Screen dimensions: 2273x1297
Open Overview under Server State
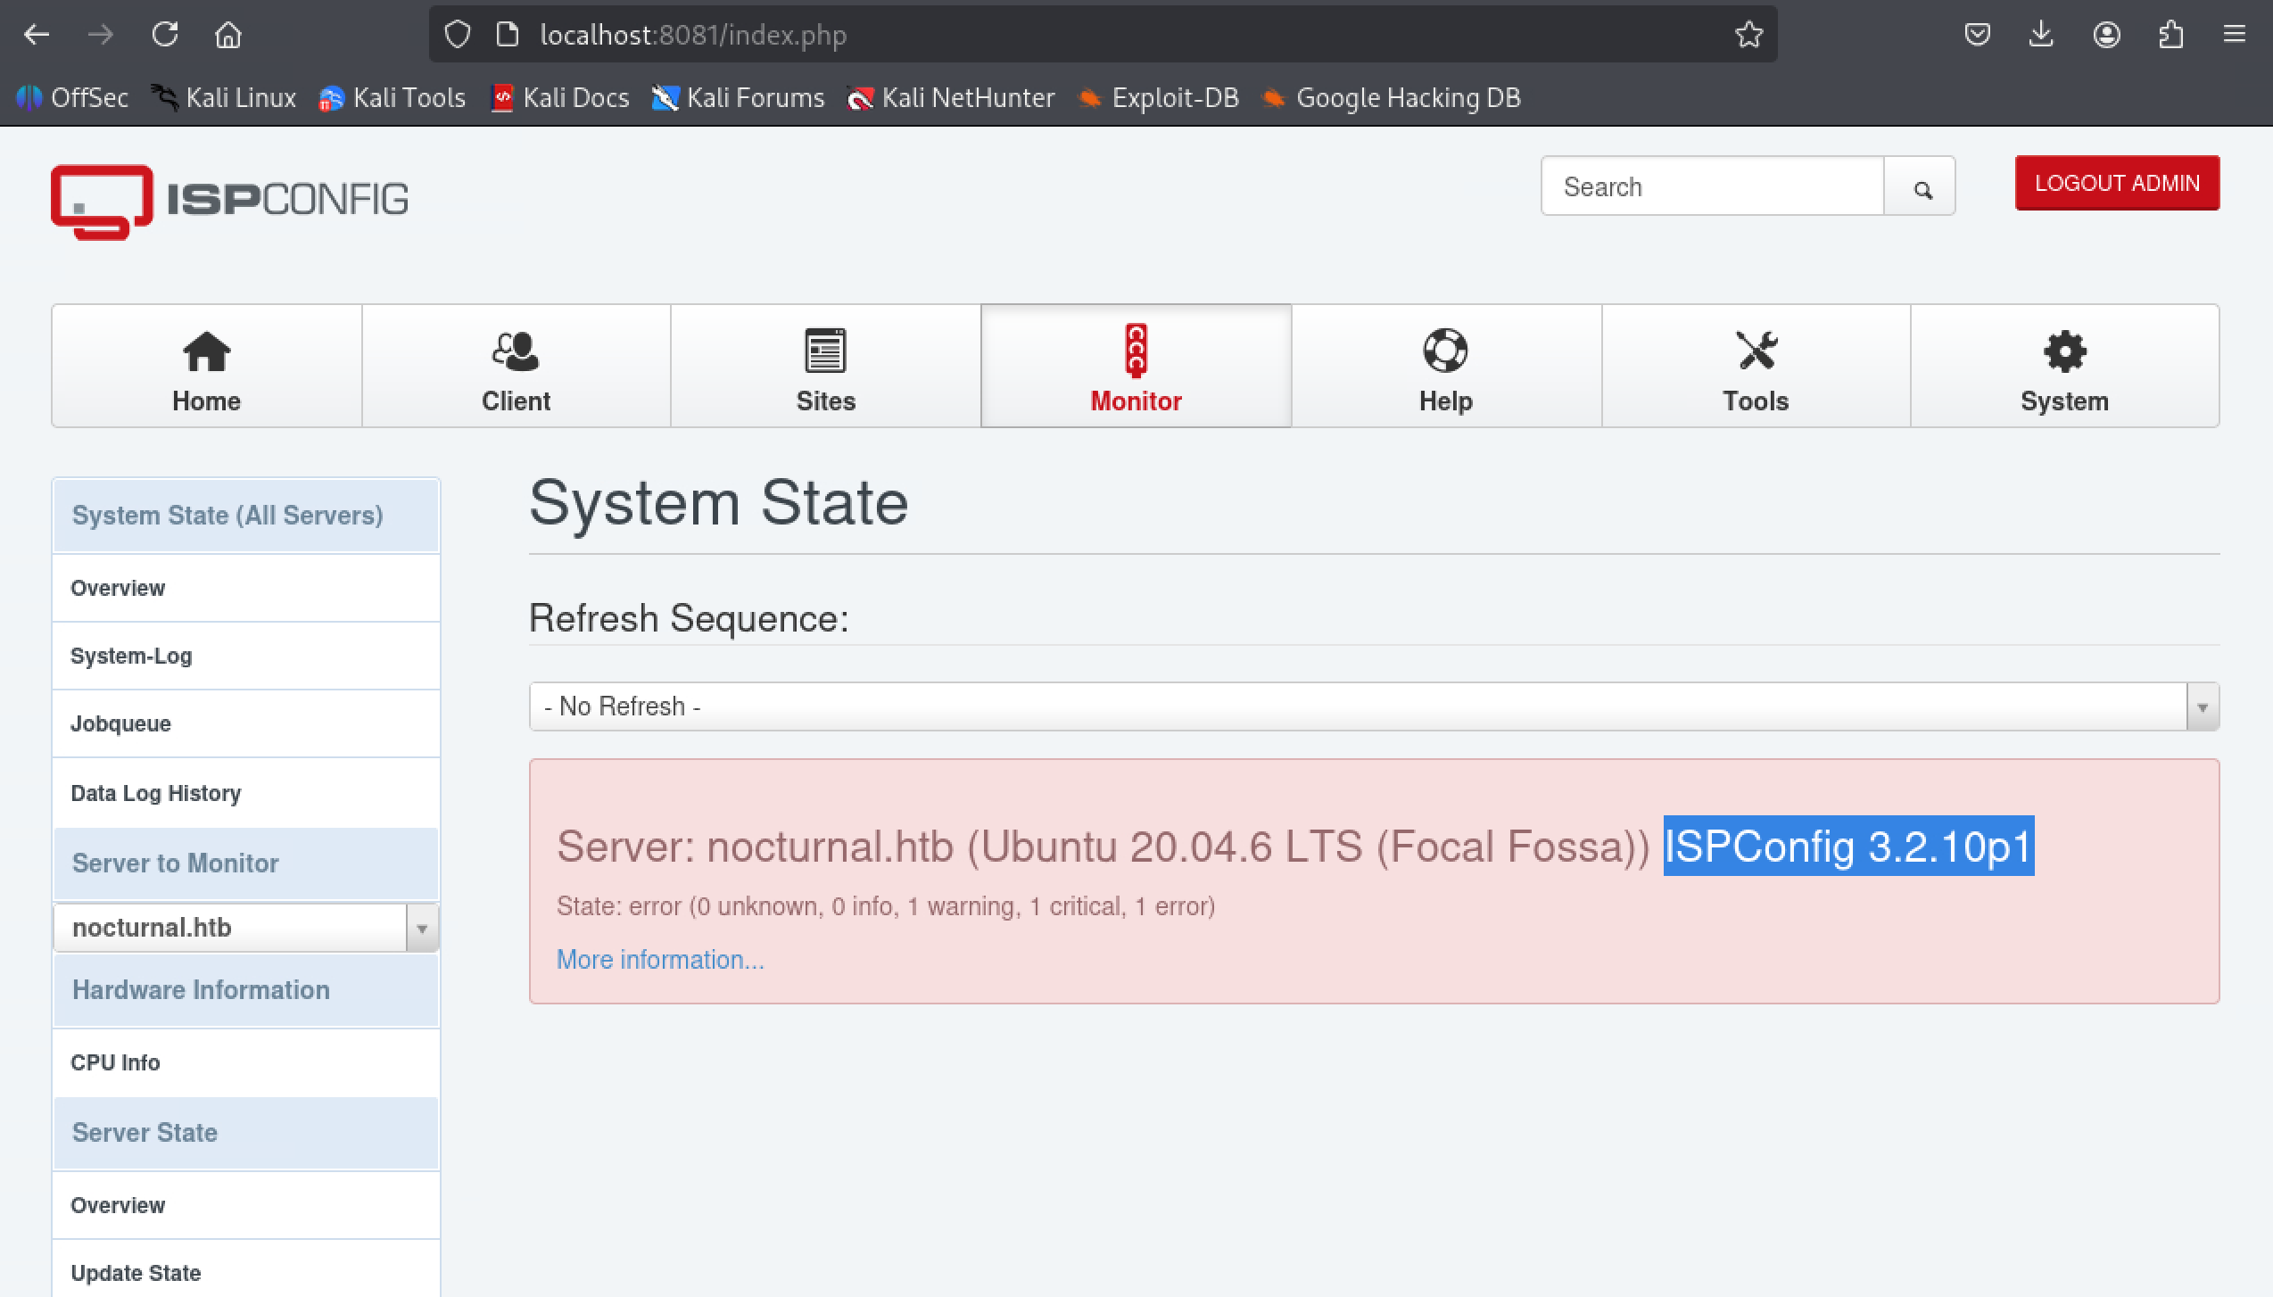pyautogui.click(x=246, y=1205)
